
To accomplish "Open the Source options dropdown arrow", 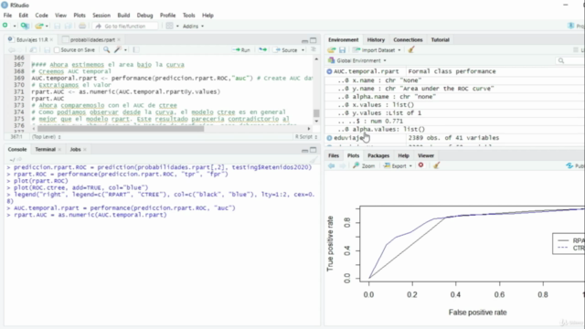I will tap(303, 50).
